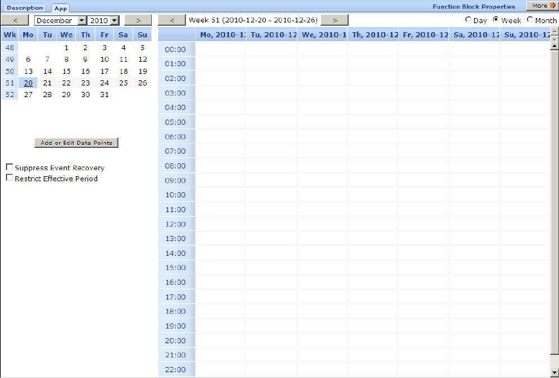
Task: Click the 22:00 time row label
Action: (x=176, y=370)
